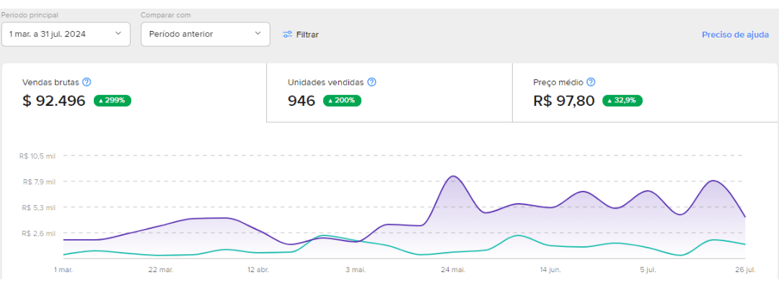Click the purple line's highest peak in late May
The width and height of the screenshot is (779, 288).
coord(453,176)
